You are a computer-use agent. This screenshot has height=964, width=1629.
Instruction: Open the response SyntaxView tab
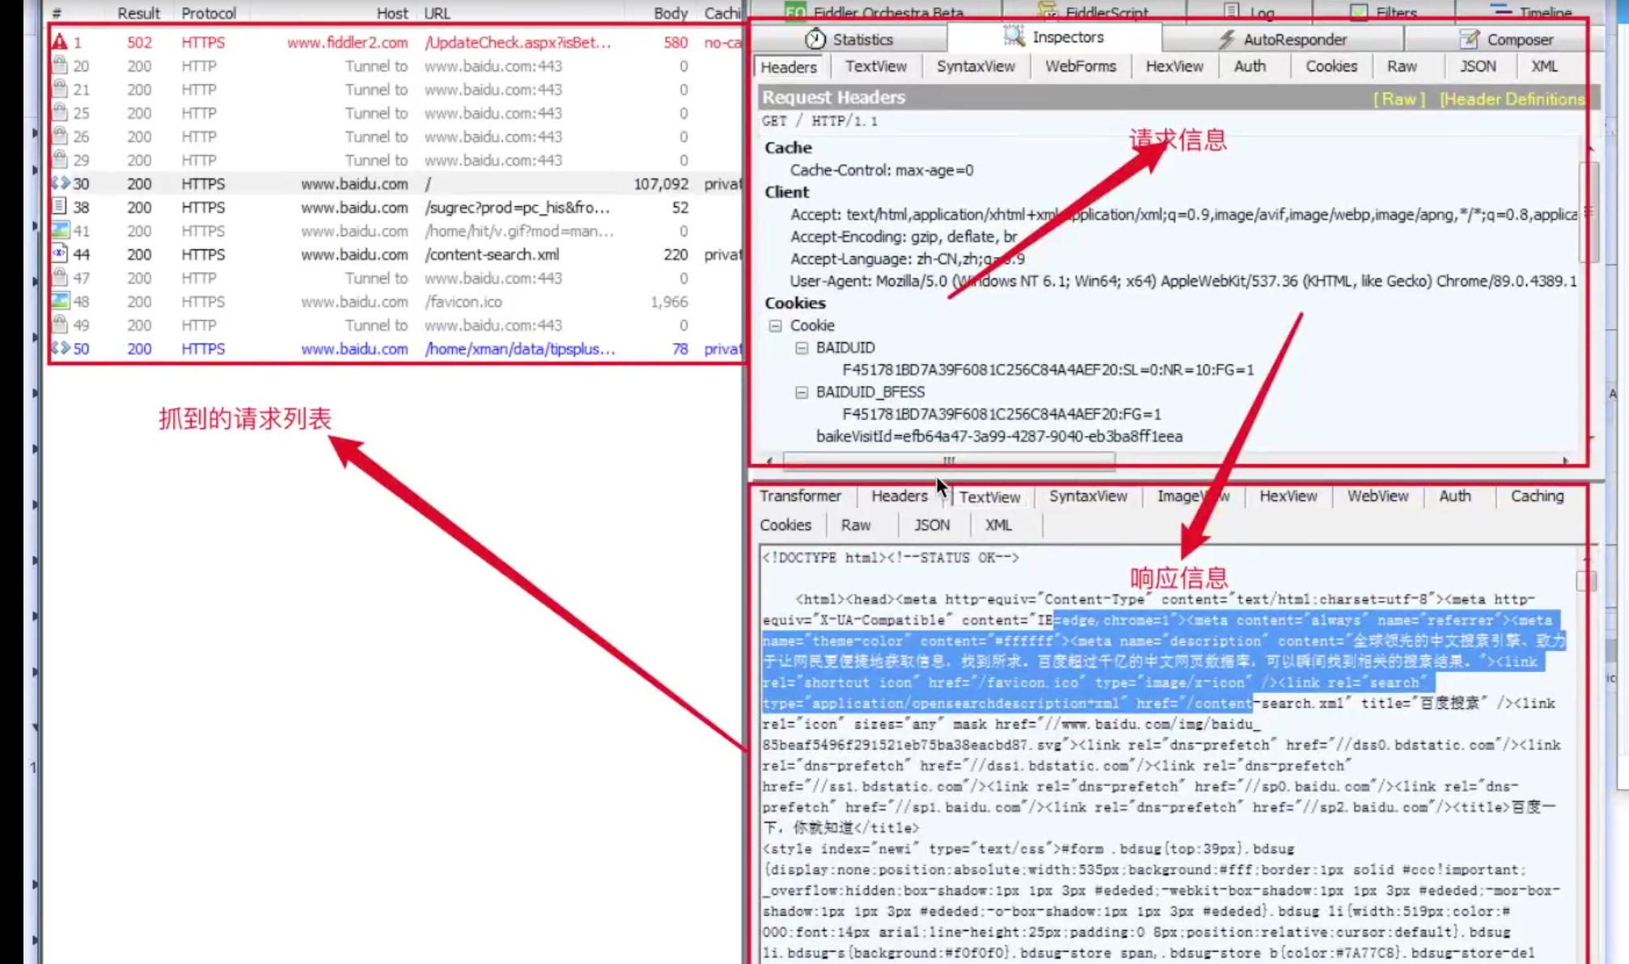tap(1087, 496)
